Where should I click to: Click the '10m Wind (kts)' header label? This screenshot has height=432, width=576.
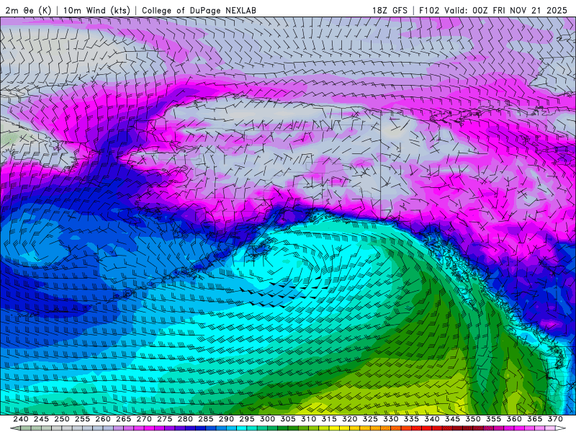[96, 10]
